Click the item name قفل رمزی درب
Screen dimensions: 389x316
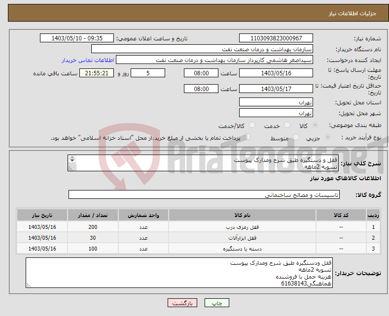[x=242, y=227]
